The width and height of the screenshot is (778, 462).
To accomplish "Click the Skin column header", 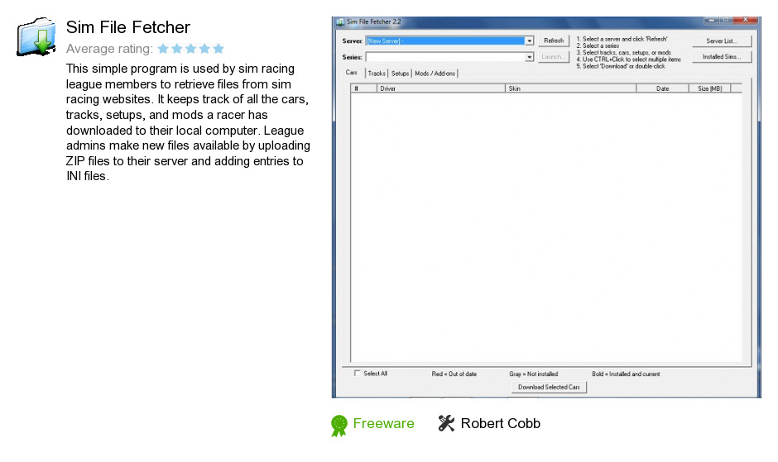I will click(570, 88).
